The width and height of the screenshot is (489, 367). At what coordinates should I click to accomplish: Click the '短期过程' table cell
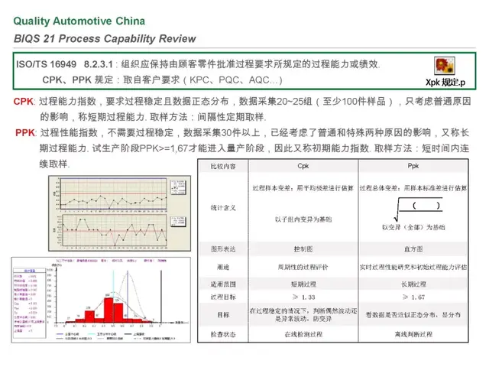pos(303,284)
